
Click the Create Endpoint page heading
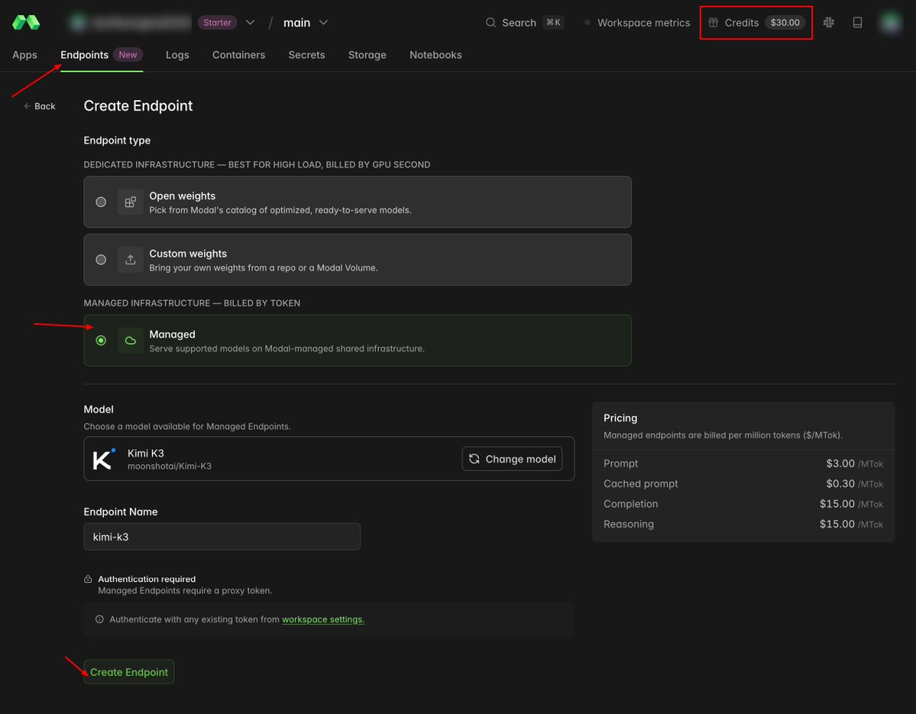point(138,105)
